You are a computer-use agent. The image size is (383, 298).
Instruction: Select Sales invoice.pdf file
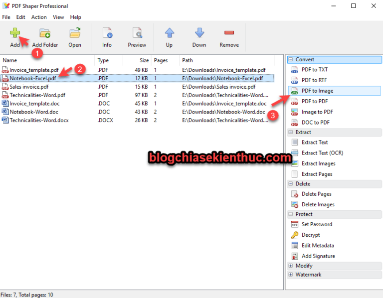coord(29,87)
